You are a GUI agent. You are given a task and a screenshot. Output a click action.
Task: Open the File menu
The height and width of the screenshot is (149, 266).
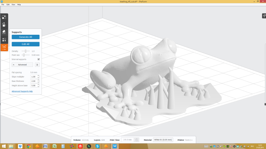[3, 5]
